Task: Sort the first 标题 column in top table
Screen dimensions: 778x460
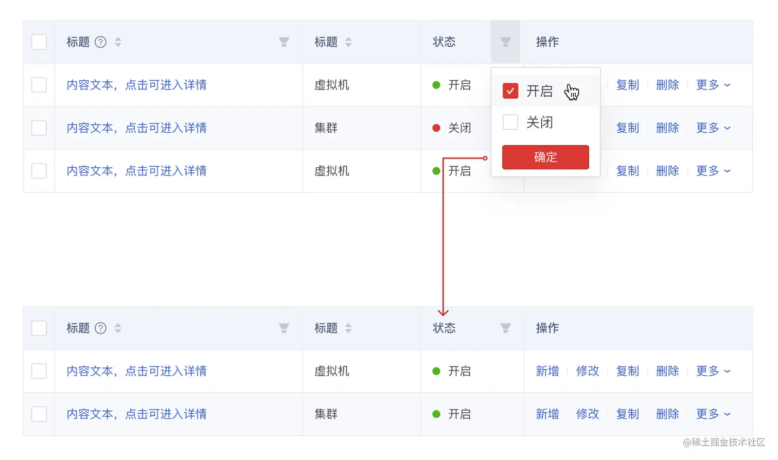Action: click(x=118, y=42)
